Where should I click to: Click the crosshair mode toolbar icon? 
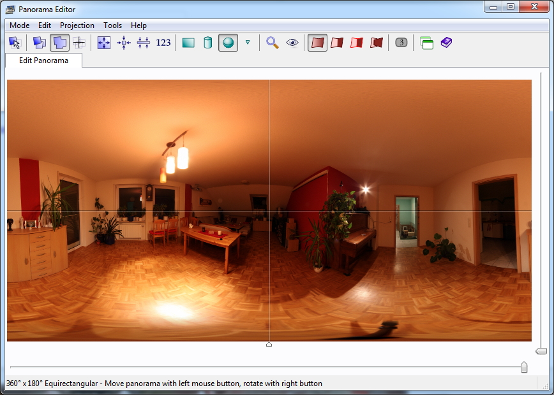[79, 43]
